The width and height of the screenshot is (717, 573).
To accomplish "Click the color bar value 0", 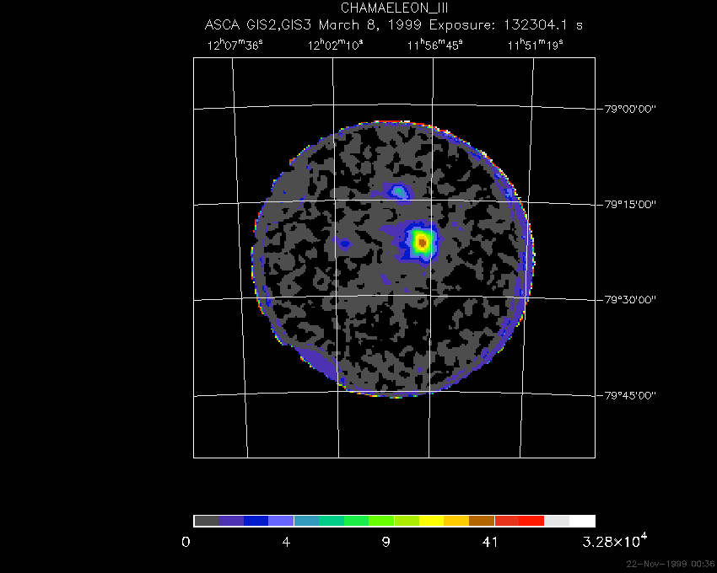I will pos(186,542).
